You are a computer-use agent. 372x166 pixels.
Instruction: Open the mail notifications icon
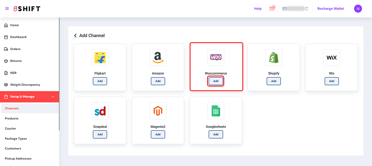point(272,9)
